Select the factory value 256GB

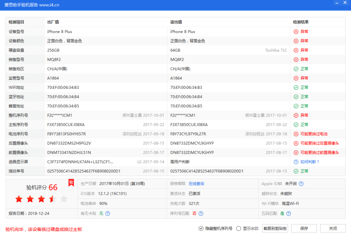coord(53,50)
